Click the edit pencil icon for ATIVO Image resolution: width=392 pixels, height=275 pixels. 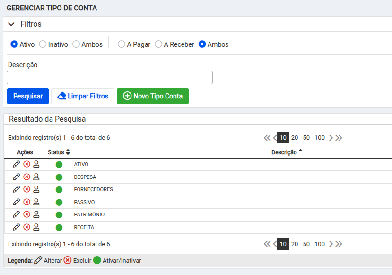coord(17,164)
